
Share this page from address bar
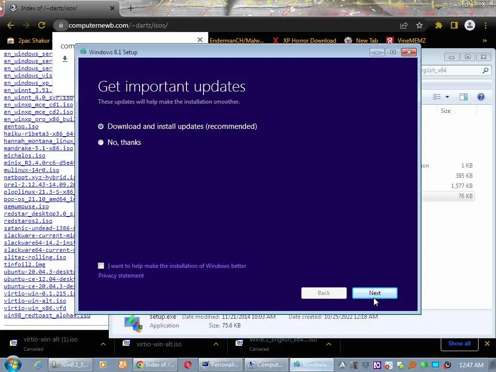click(404, 25)
